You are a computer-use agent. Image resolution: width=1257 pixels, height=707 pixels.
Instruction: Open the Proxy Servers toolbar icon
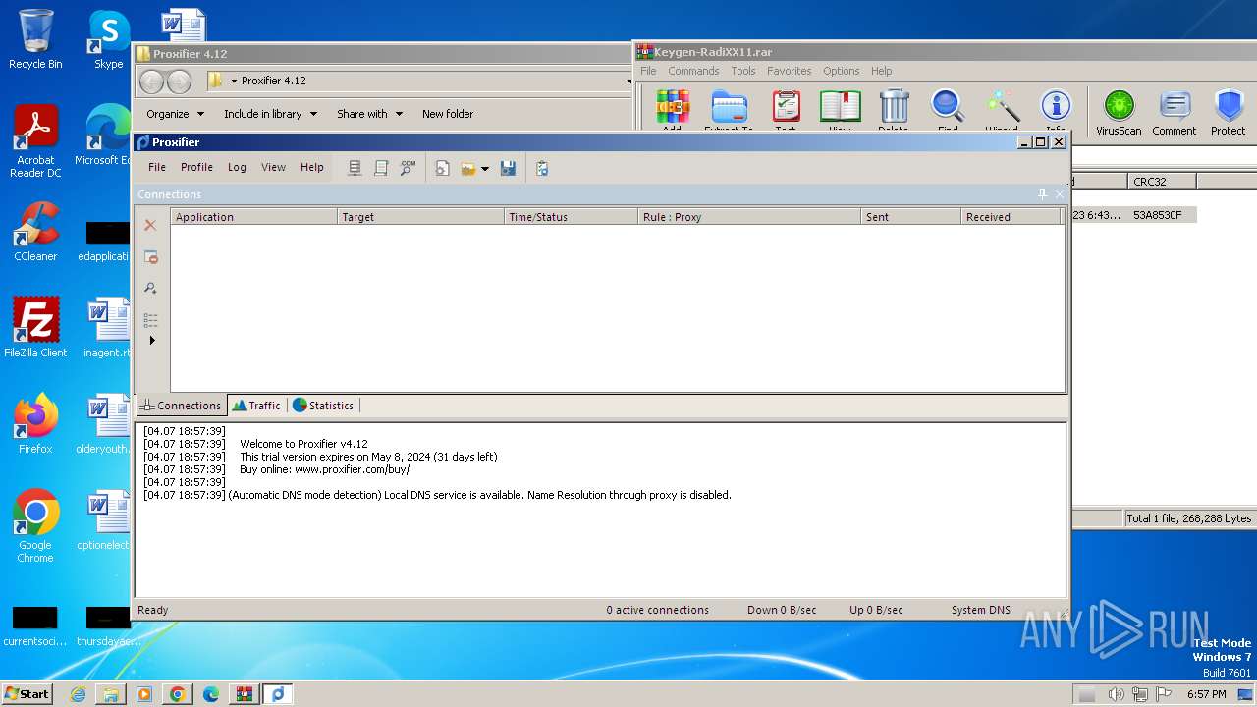355,168
